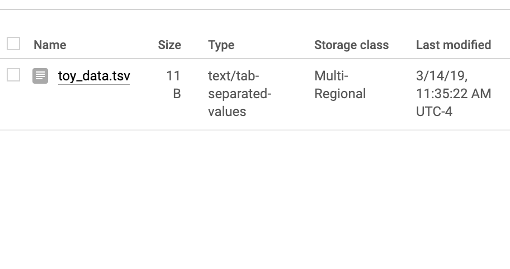Click the word separated- in Type cell

tap(240, 94)
